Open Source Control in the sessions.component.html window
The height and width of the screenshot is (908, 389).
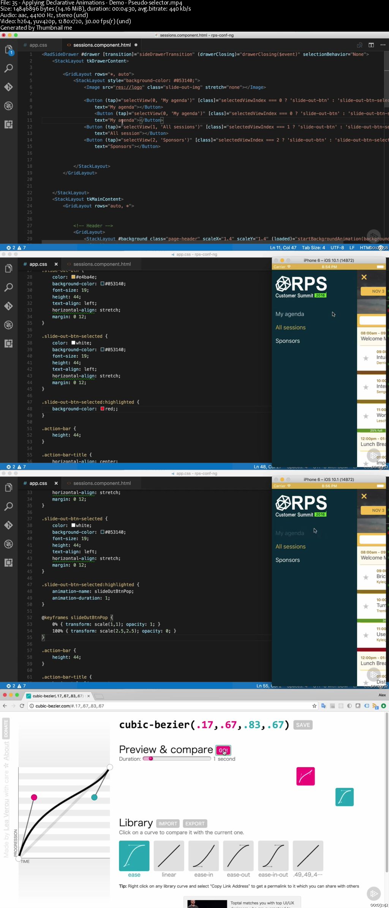click(x=8, y=87)
